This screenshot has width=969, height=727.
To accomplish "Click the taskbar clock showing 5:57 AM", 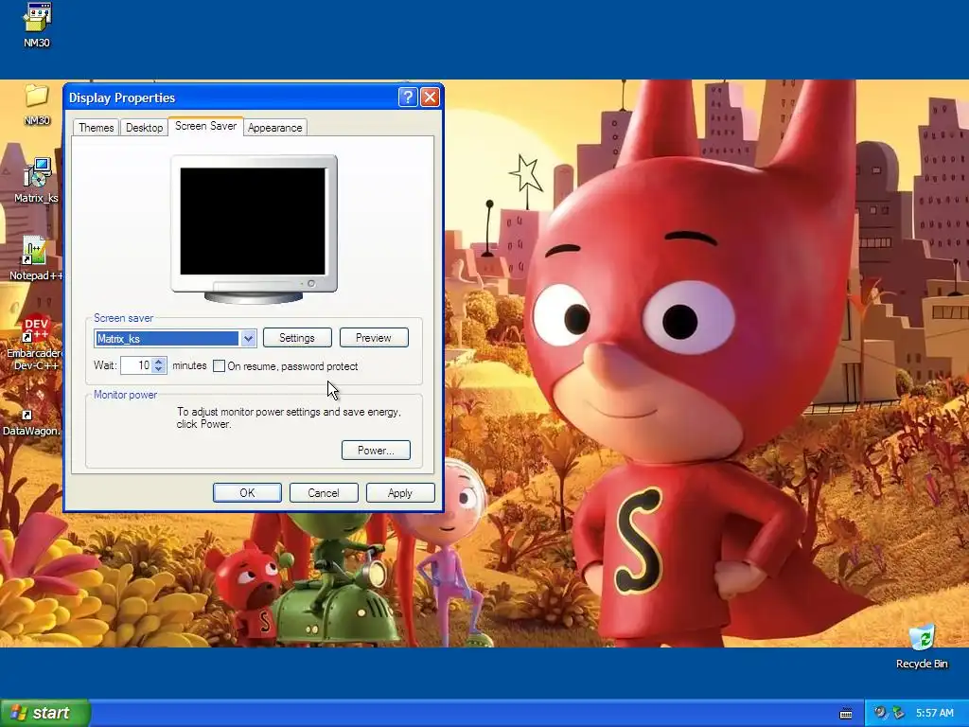I will pos(934,713).
